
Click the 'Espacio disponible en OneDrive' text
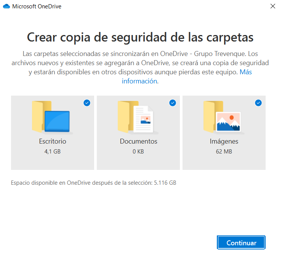pyautogui.click(x=93, y=183)
